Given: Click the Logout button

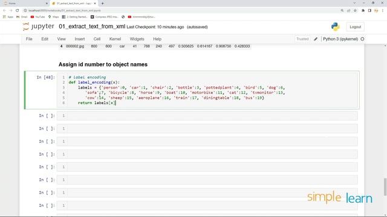Looking at the screenshot, I should [355, 27].
